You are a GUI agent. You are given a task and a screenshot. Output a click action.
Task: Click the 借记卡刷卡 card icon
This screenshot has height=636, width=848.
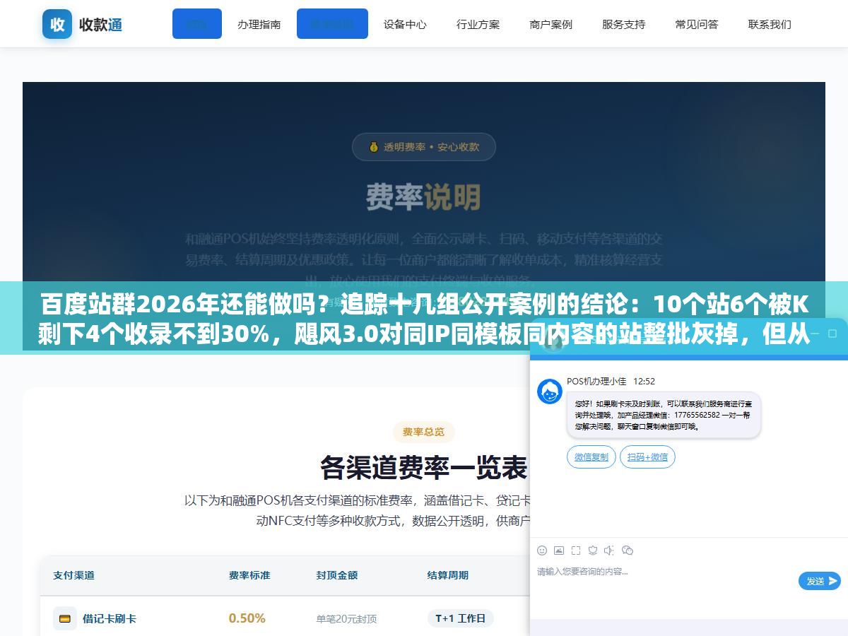click(65, 618)
